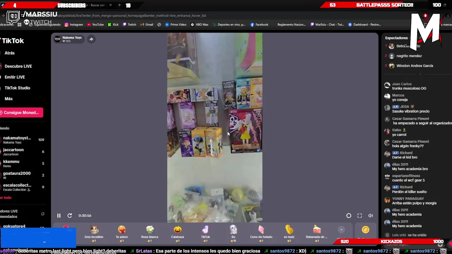Send the Bu ghost gift
Image resolution: width=452 pixels, height=254 pixels.
(x=233, y=234)
